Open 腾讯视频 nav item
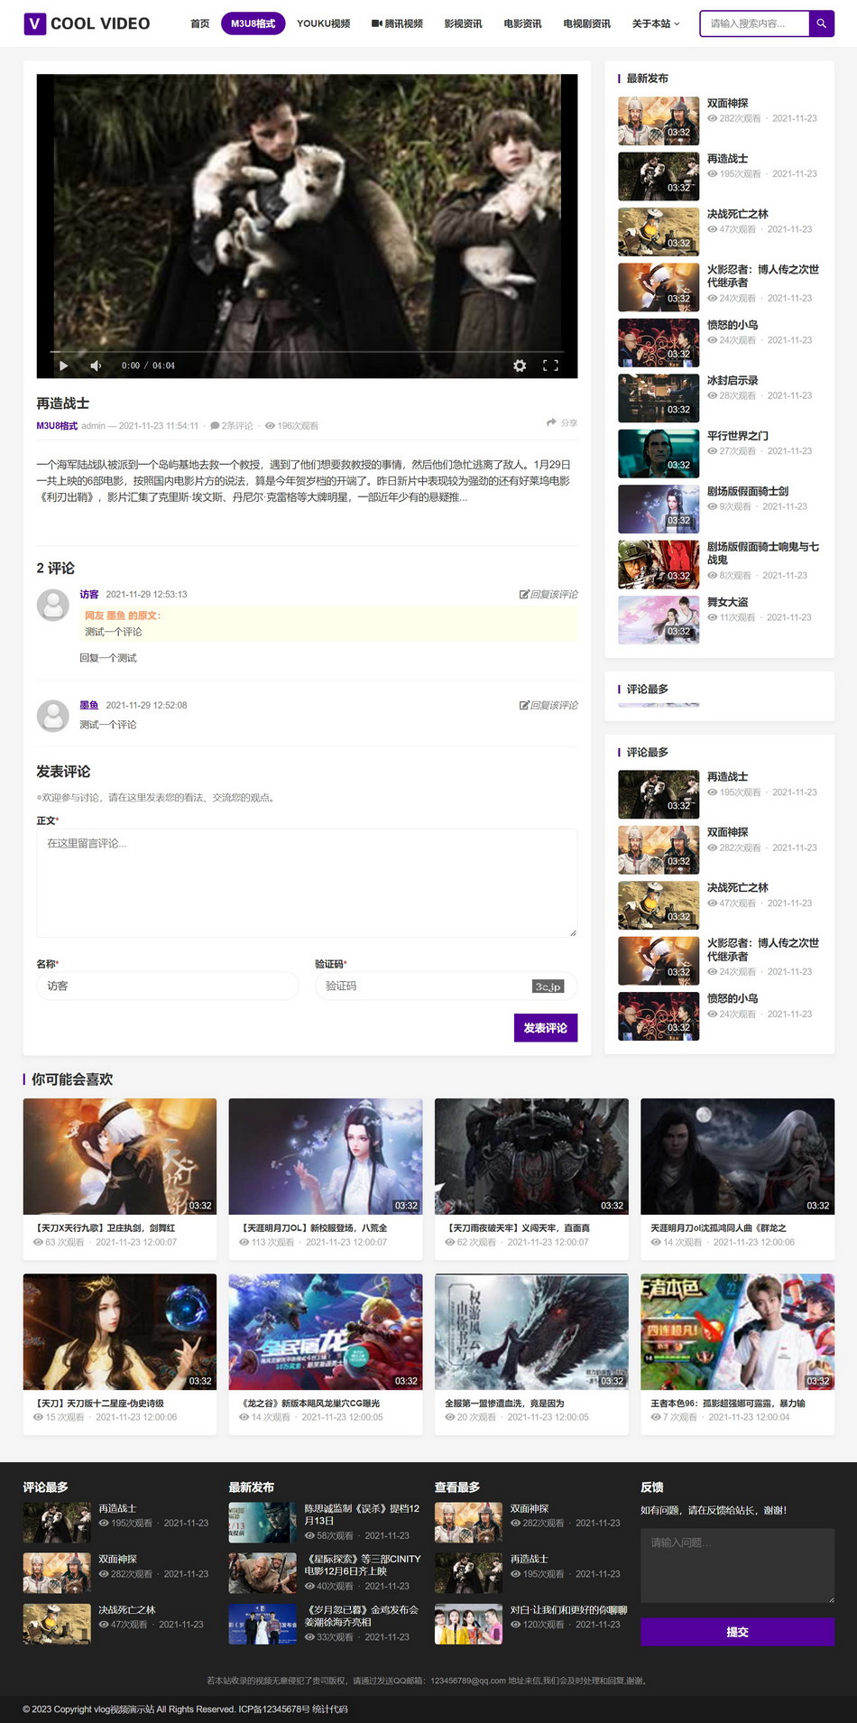The height and width of the screenshot is (1723, 857). pos(398,23)
